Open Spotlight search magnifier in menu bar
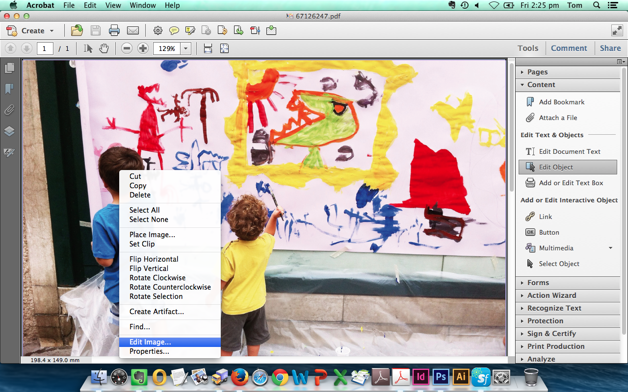 coord(597,5)
